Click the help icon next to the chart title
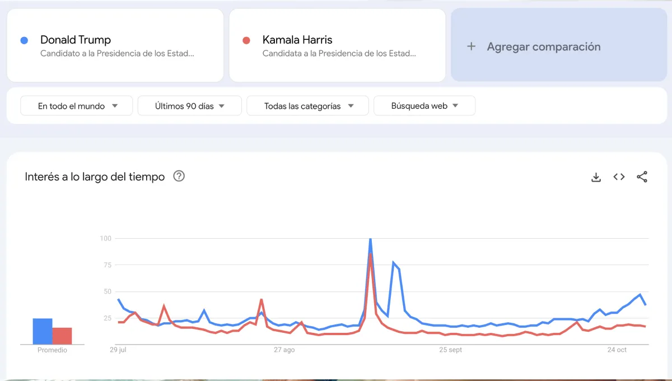The image size is (672, 381). coord(179,176)
